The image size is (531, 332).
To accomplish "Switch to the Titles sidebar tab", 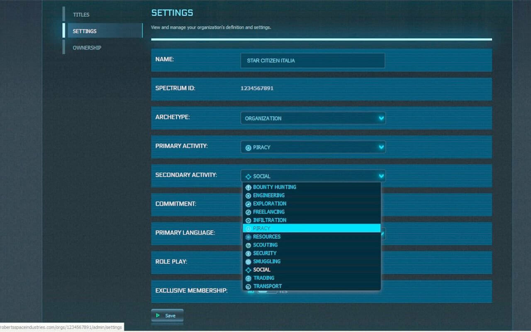I will [81, 15].
